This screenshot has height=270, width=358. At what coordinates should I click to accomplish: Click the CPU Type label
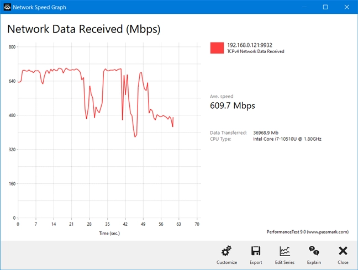220,139
